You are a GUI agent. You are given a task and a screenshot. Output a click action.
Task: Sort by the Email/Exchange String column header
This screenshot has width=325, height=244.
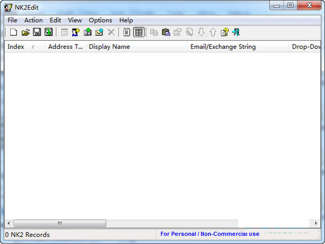pyautogui.click(x=238, y=47)
